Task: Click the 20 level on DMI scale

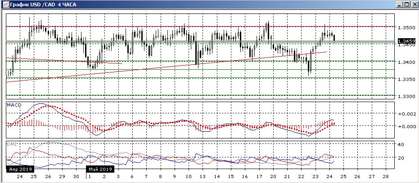Action: [x=401, y=158]
